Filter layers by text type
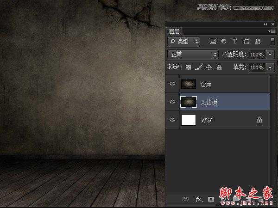The height and width of the screenshot is (208, 278). [x=234, y=42]
